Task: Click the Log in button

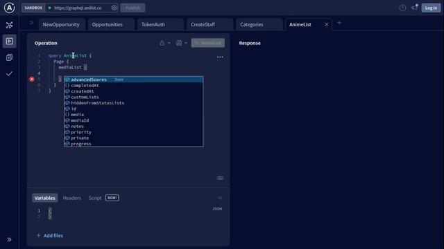Action: click(431, 8)
